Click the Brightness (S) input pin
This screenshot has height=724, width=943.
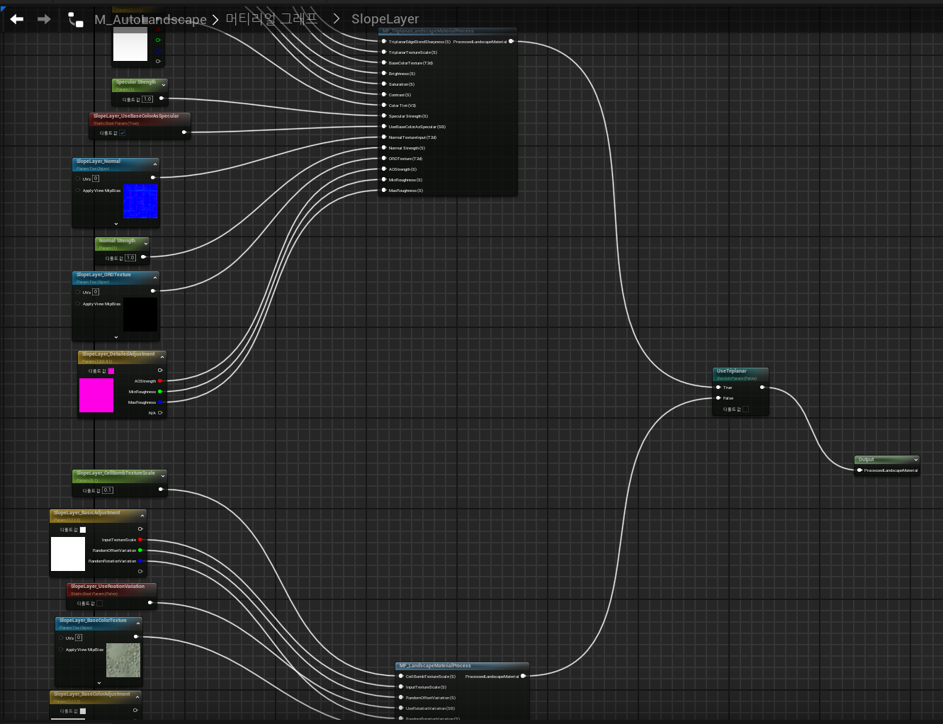click(x=384, y=73)
